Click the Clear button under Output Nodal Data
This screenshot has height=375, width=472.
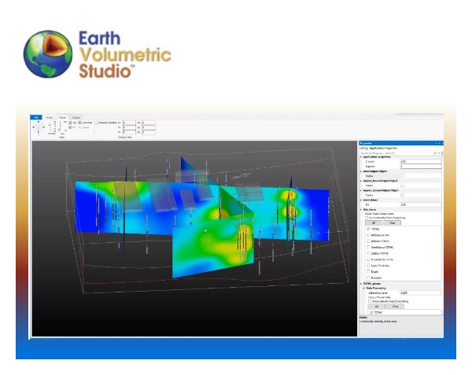(395, 307)
